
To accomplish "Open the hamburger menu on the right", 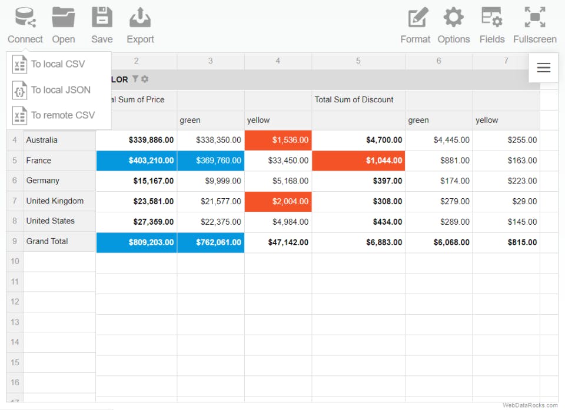I will pyautogui.click(x=543, y=68).
